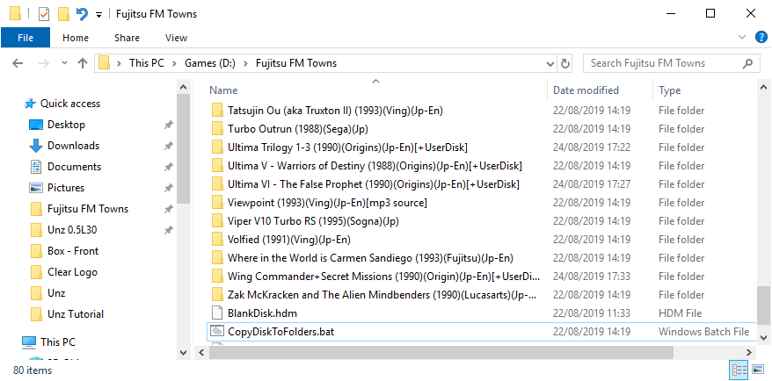The height and width of the screenshot is (381, 772).
Task: Open the Customize Quick Access Toolbar dropdown
Action: point(98,15)
